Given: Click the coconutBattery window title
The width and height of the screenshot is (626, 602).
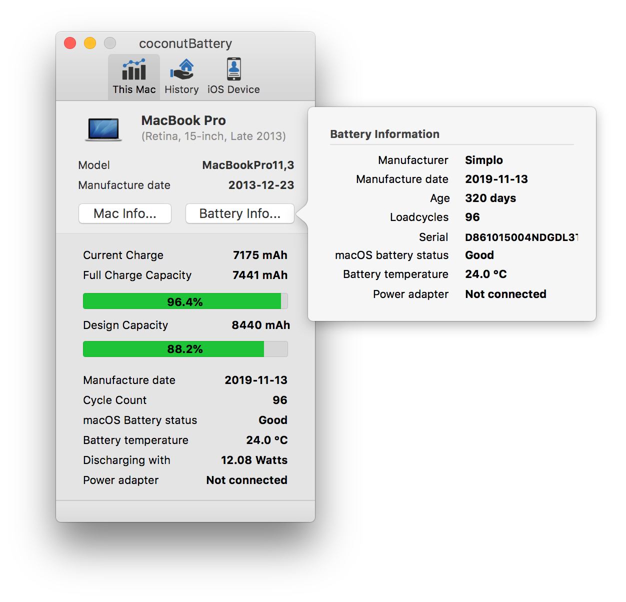Looking at the screenshot, I should coord(185,43).
